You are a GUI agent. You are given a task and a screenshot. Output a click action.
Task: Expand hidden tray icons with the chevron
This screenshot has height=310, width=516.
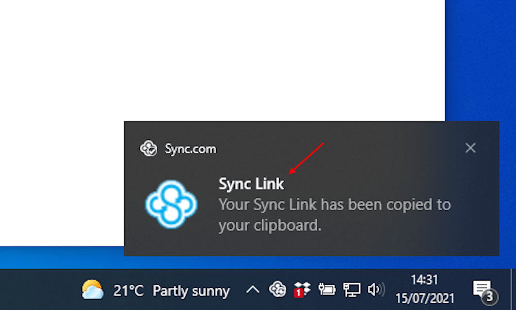point(253,290)
